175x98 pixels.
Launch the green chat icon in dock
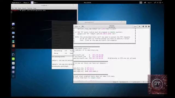13,59
